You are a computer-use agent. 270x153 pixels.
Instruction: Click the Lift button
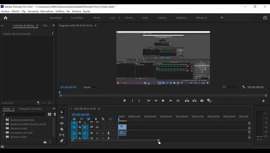point(187,101)
